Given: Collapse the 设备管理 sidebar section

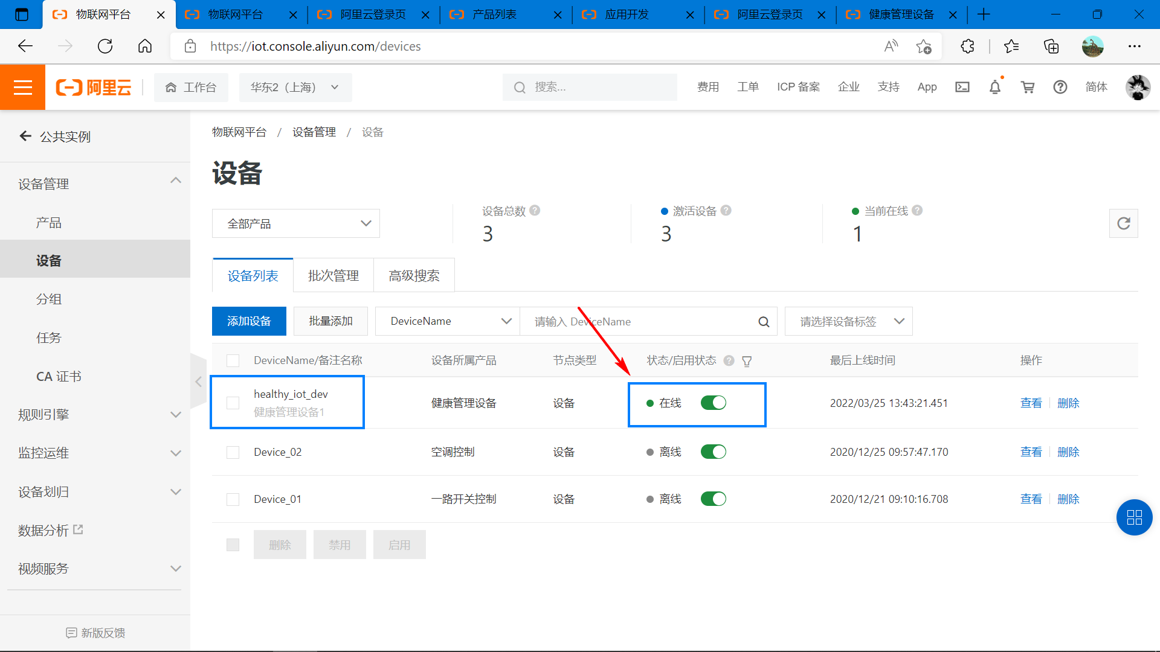Looking at the screenshot, I should [x=176, y=181].
